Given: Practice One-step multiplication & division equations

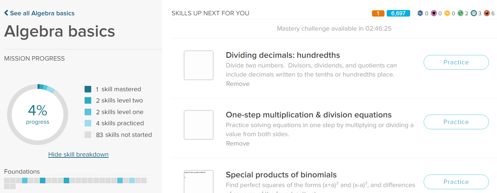Looking at the screenshot, I should 456,122.
